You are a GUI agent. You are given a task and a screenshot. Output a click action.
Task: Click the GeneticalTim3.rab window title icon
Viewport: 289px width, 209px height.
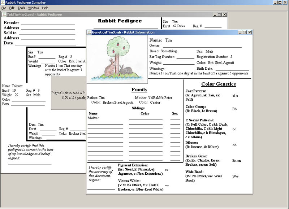(89, 32)
